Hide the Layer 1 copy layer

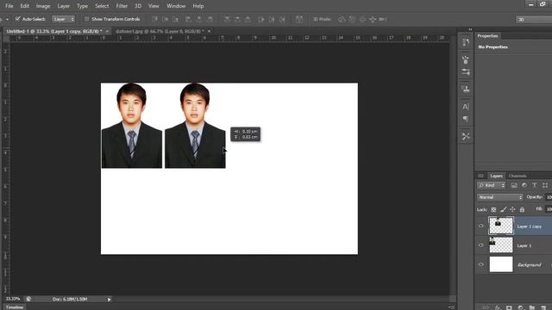point(481,226)
